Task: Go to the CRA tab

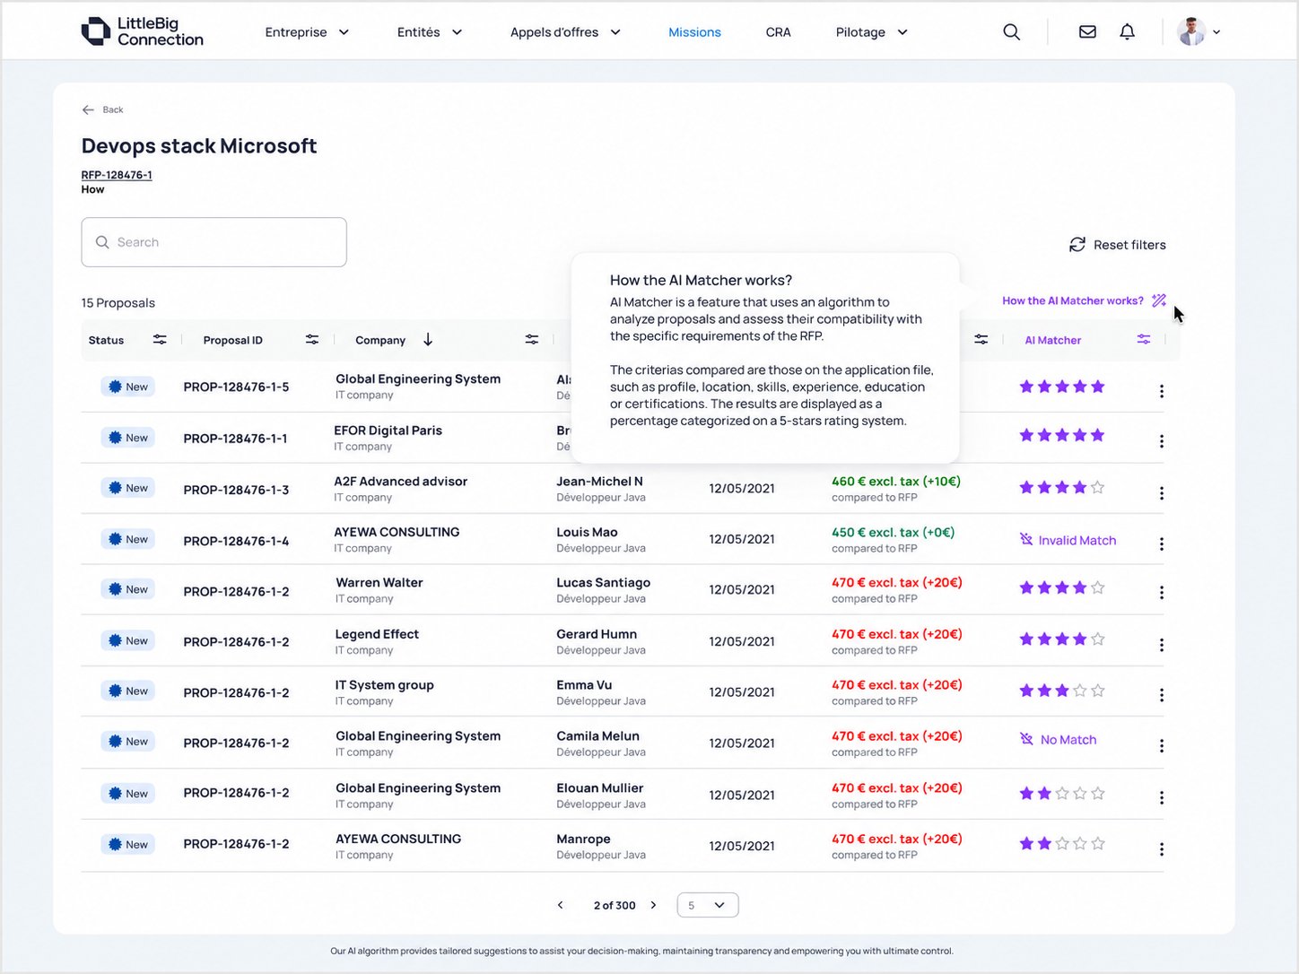Action: point(778,32)
